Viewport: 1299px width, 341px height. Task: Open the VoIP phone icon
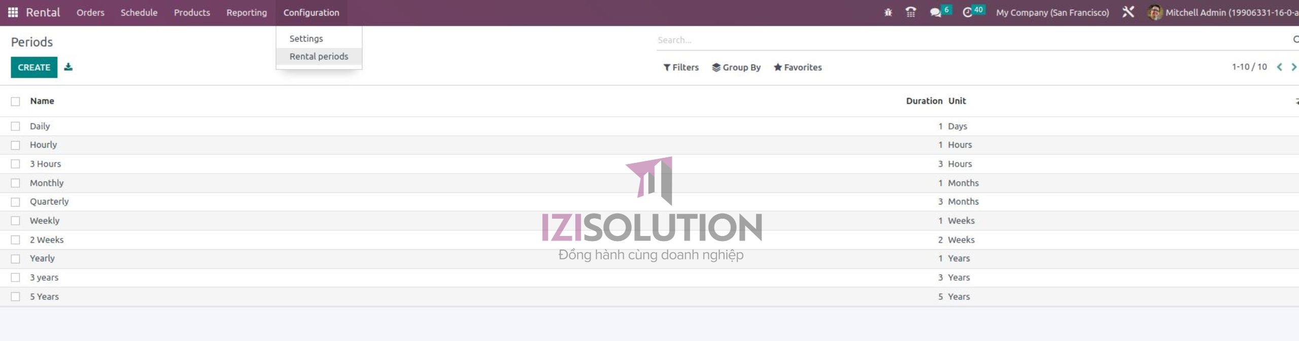pos(911,12)
